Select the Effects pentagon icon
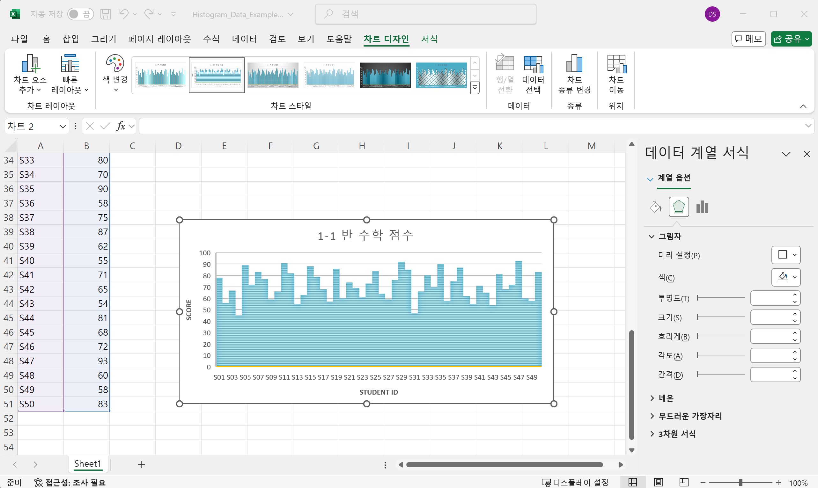The image size is (818, 488). point(679,207)
